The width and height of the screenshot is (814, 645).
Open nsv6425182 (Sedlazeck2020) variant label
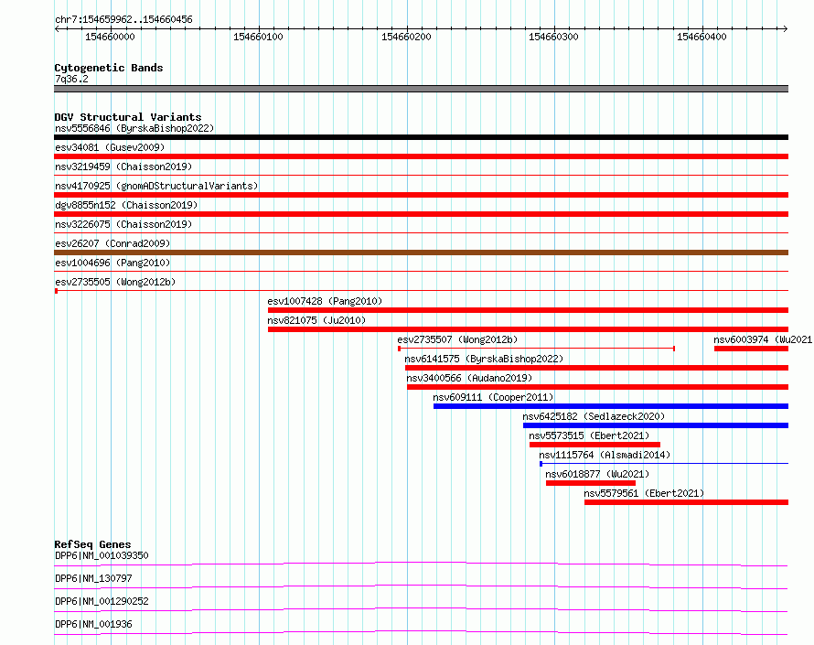tap(594, 416)
